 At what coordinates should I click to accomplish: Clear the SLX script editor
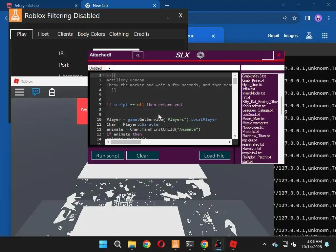pos(142,156)
